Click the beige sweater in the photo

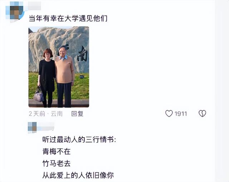point(64,70)
